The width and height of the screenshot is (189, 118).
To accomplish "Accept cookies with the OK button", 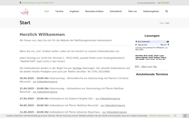I will 175,116.
